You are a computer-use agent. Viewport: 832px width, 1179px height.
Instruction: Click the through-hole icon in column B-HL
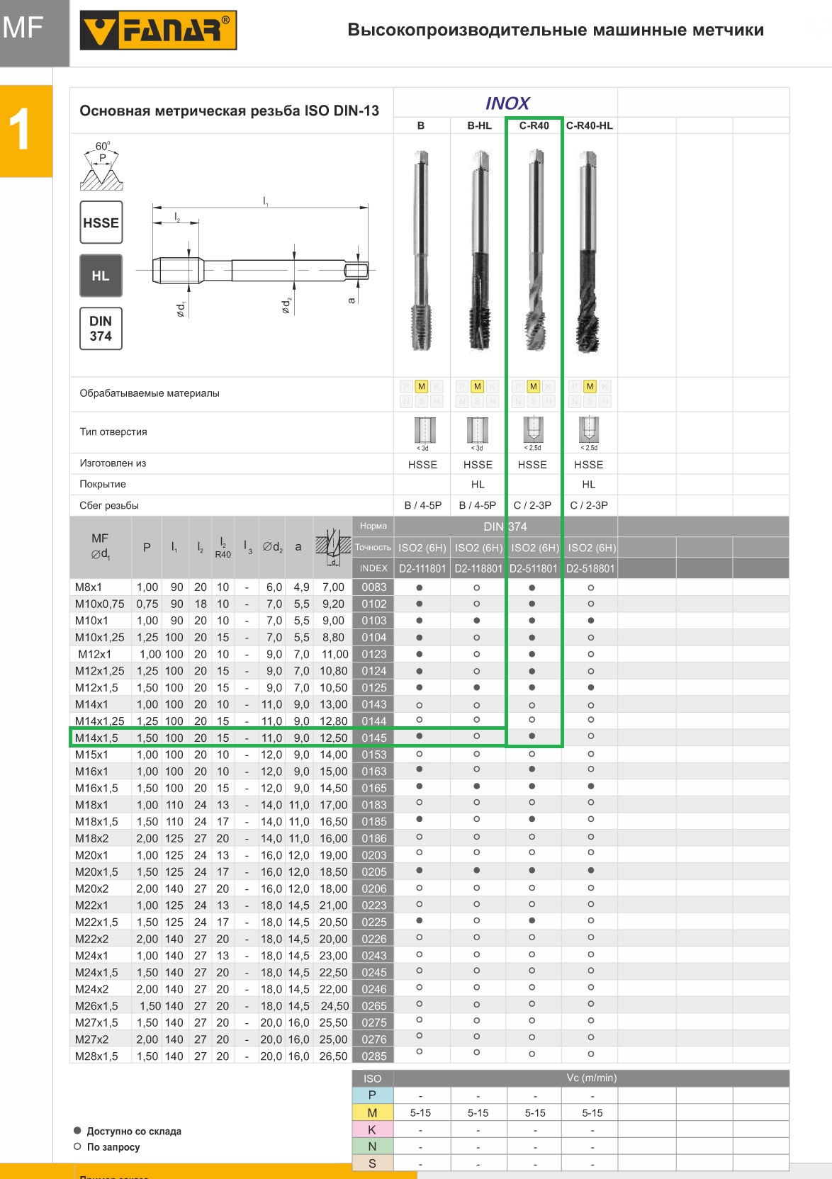click(478, 430)
